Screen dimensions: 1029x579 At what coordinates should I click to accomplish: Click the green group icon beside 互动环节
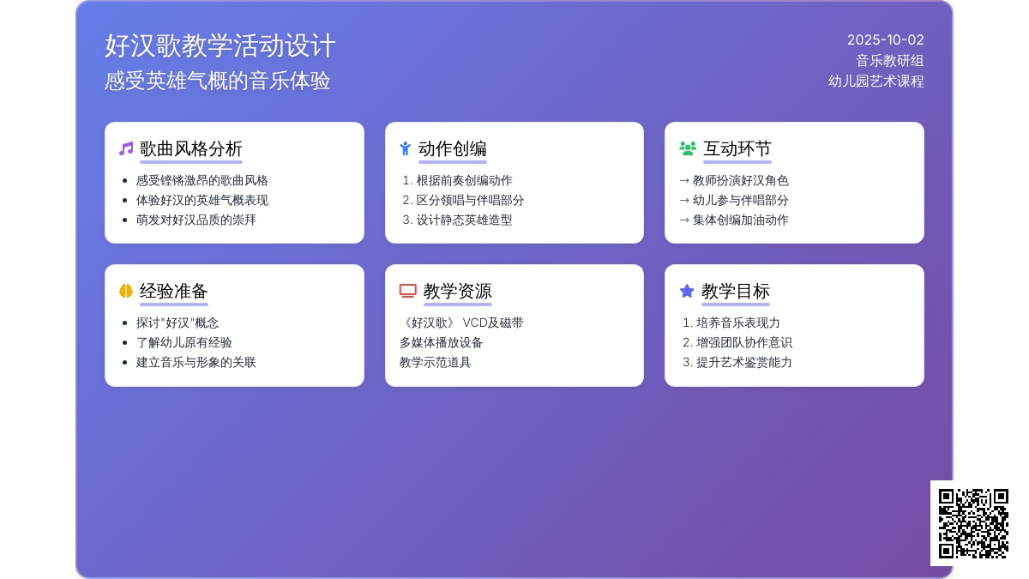(687, 149)
